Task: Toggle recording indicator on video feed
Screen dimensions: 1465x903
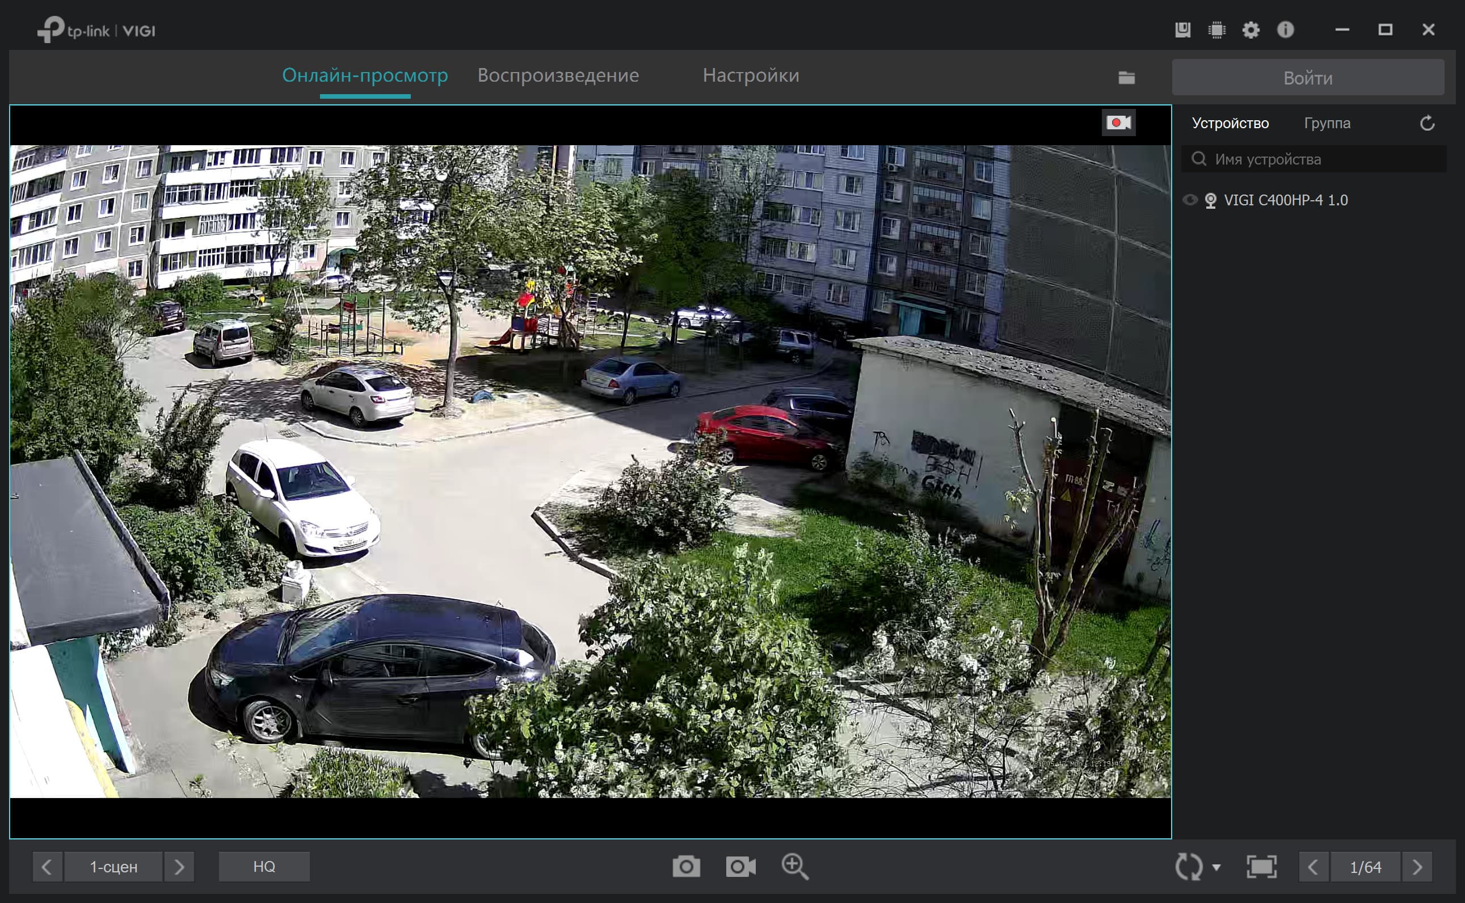Action: [x=1118, y=123]
